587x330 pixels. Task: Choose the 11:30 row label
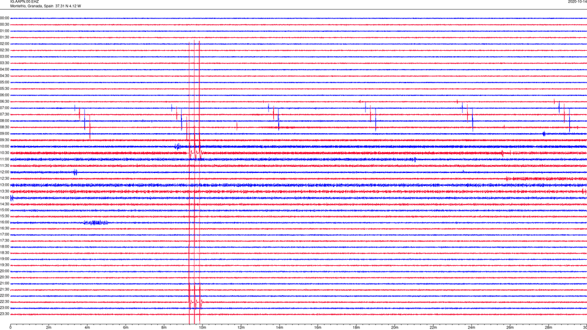[4, 166]
